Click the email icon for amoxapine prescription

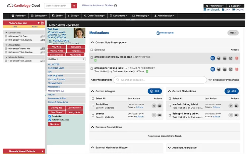[213, 69]
